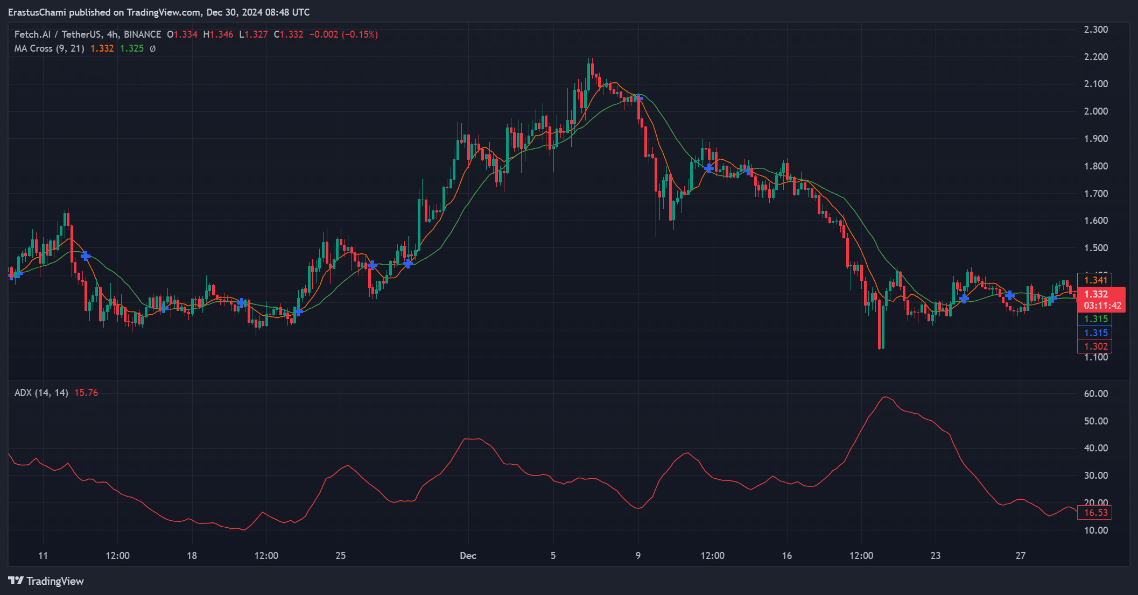Click the 25 date label on the time axis
This screenshot has height=595, width=1138.
point(340,556)
